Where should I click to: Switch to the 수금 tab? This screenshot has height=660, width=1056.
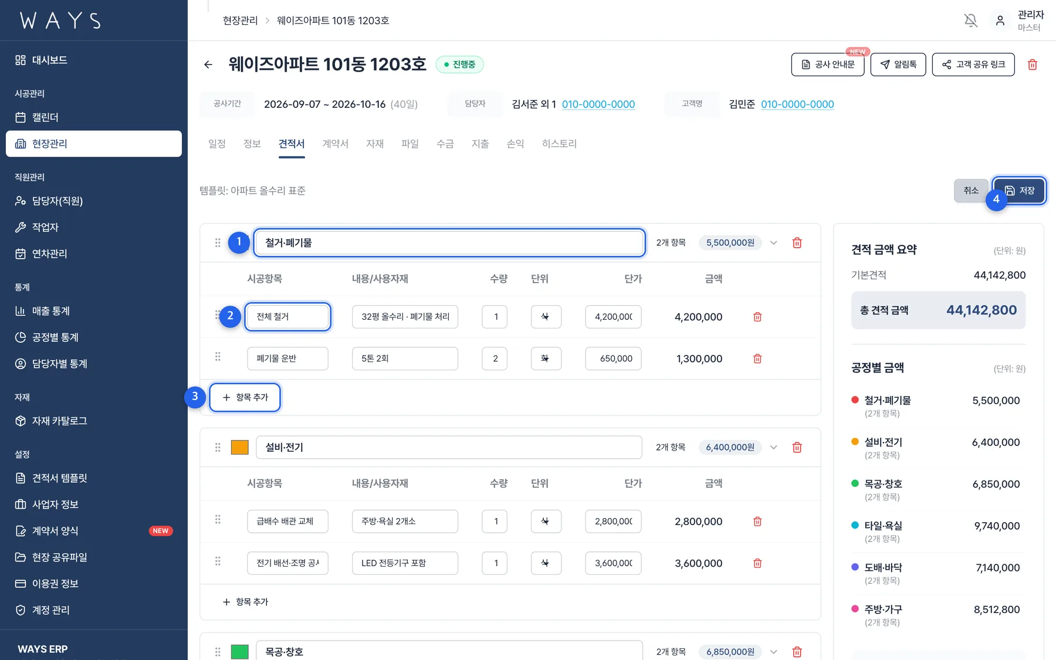tap(445, 144)
